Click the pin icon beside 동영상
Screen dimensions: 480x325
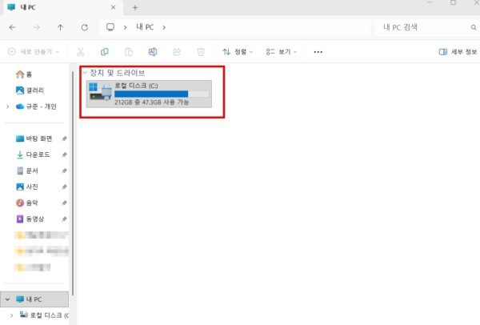pos(64,219)
